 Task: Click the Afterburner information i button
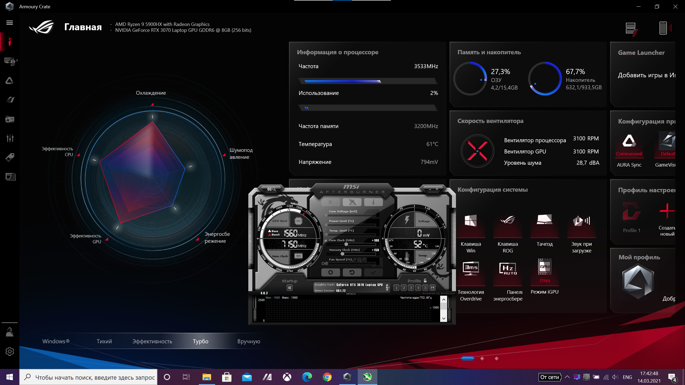click(x=373, y=202)
